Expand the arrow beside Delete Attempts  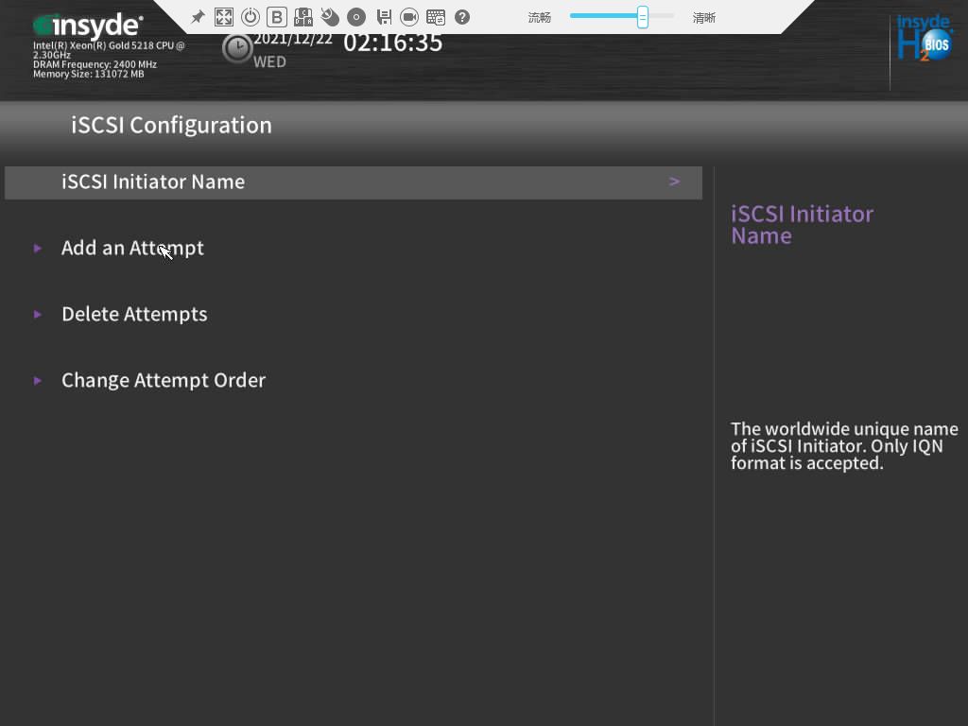coord(38,315)
